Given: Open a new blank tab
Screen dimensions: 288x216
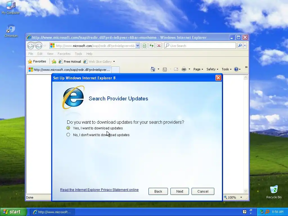Looking at the screenshot, I should pos(116,70).
